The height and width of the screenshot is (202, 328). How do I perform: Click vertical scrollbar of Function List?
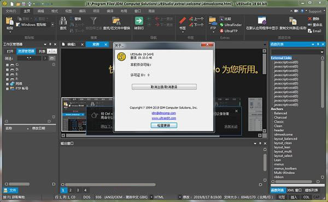[x=323, y=84]
